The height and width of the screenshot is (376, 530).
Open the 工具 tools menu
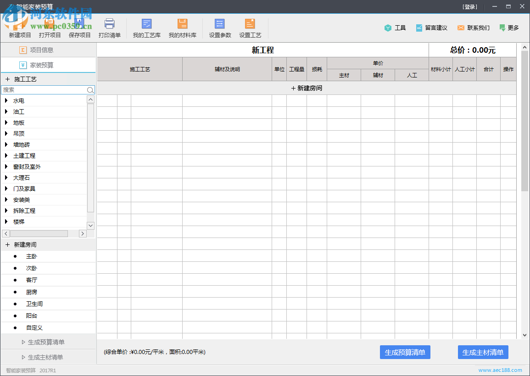[x=395, y=28]
